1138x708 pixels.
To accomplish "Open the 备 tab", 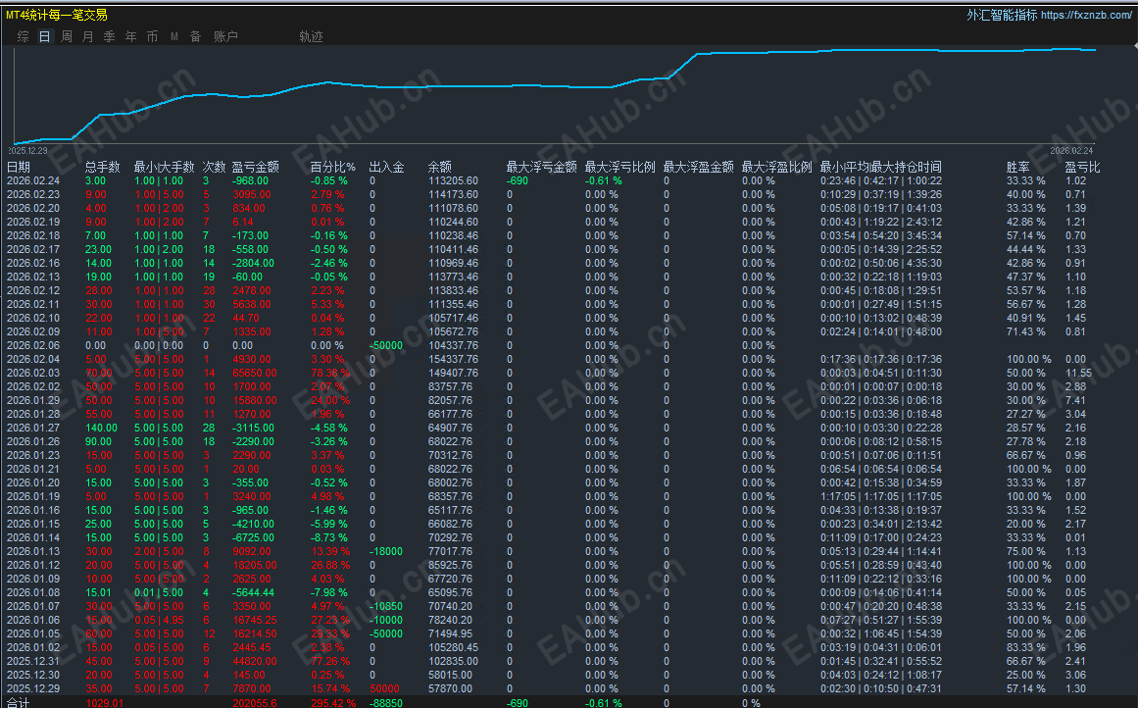I will (195, 36).
